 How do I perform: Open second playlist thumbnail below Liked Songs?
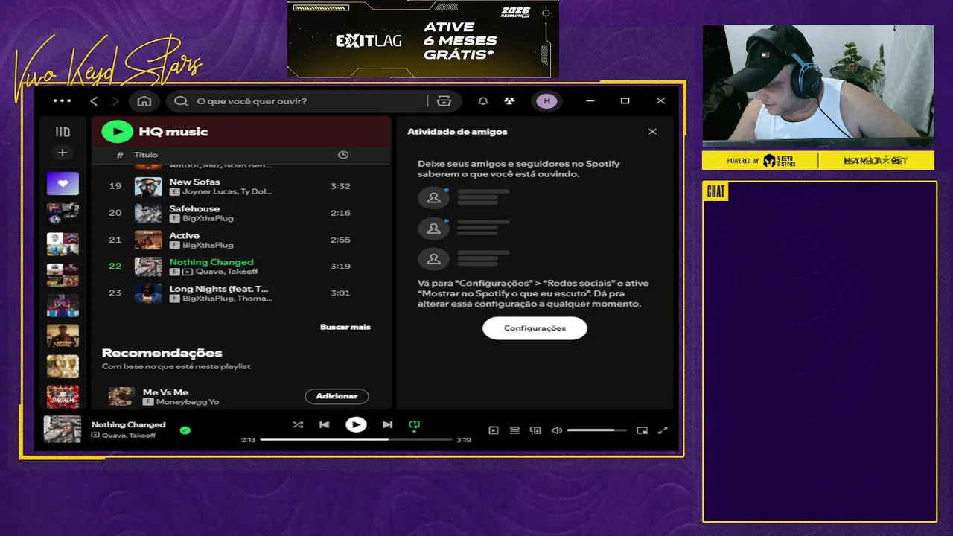pyautogui.click(x=63, y=214)
